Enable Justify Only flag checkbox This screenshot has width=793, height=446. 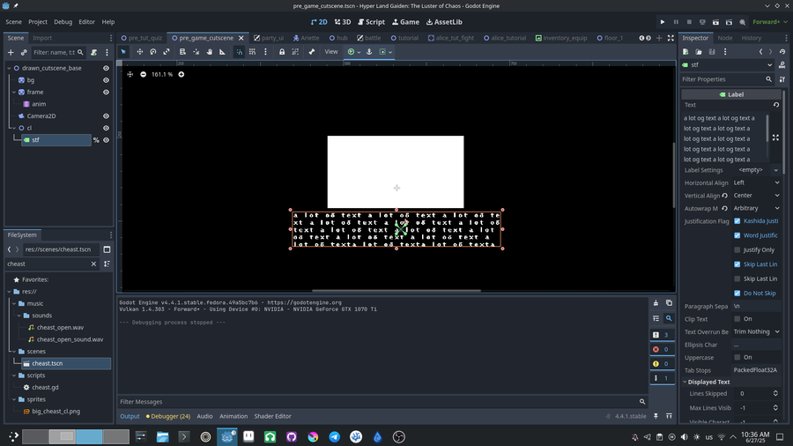click(737, 249)
